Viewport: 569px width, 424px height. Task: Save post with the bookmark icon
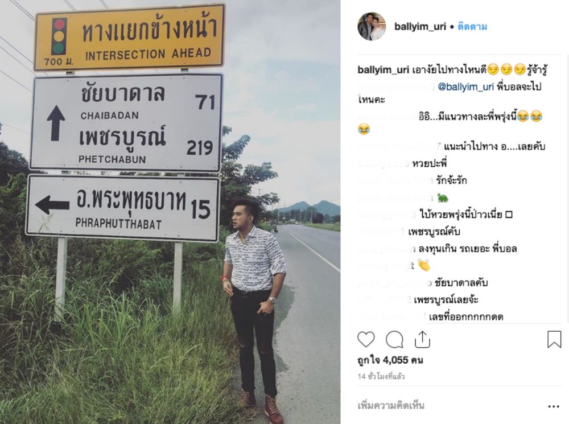tap(554, 339)
